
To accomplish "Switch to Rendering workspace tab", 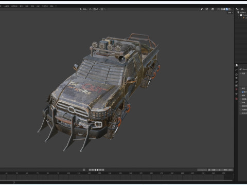I will [32, 6].
